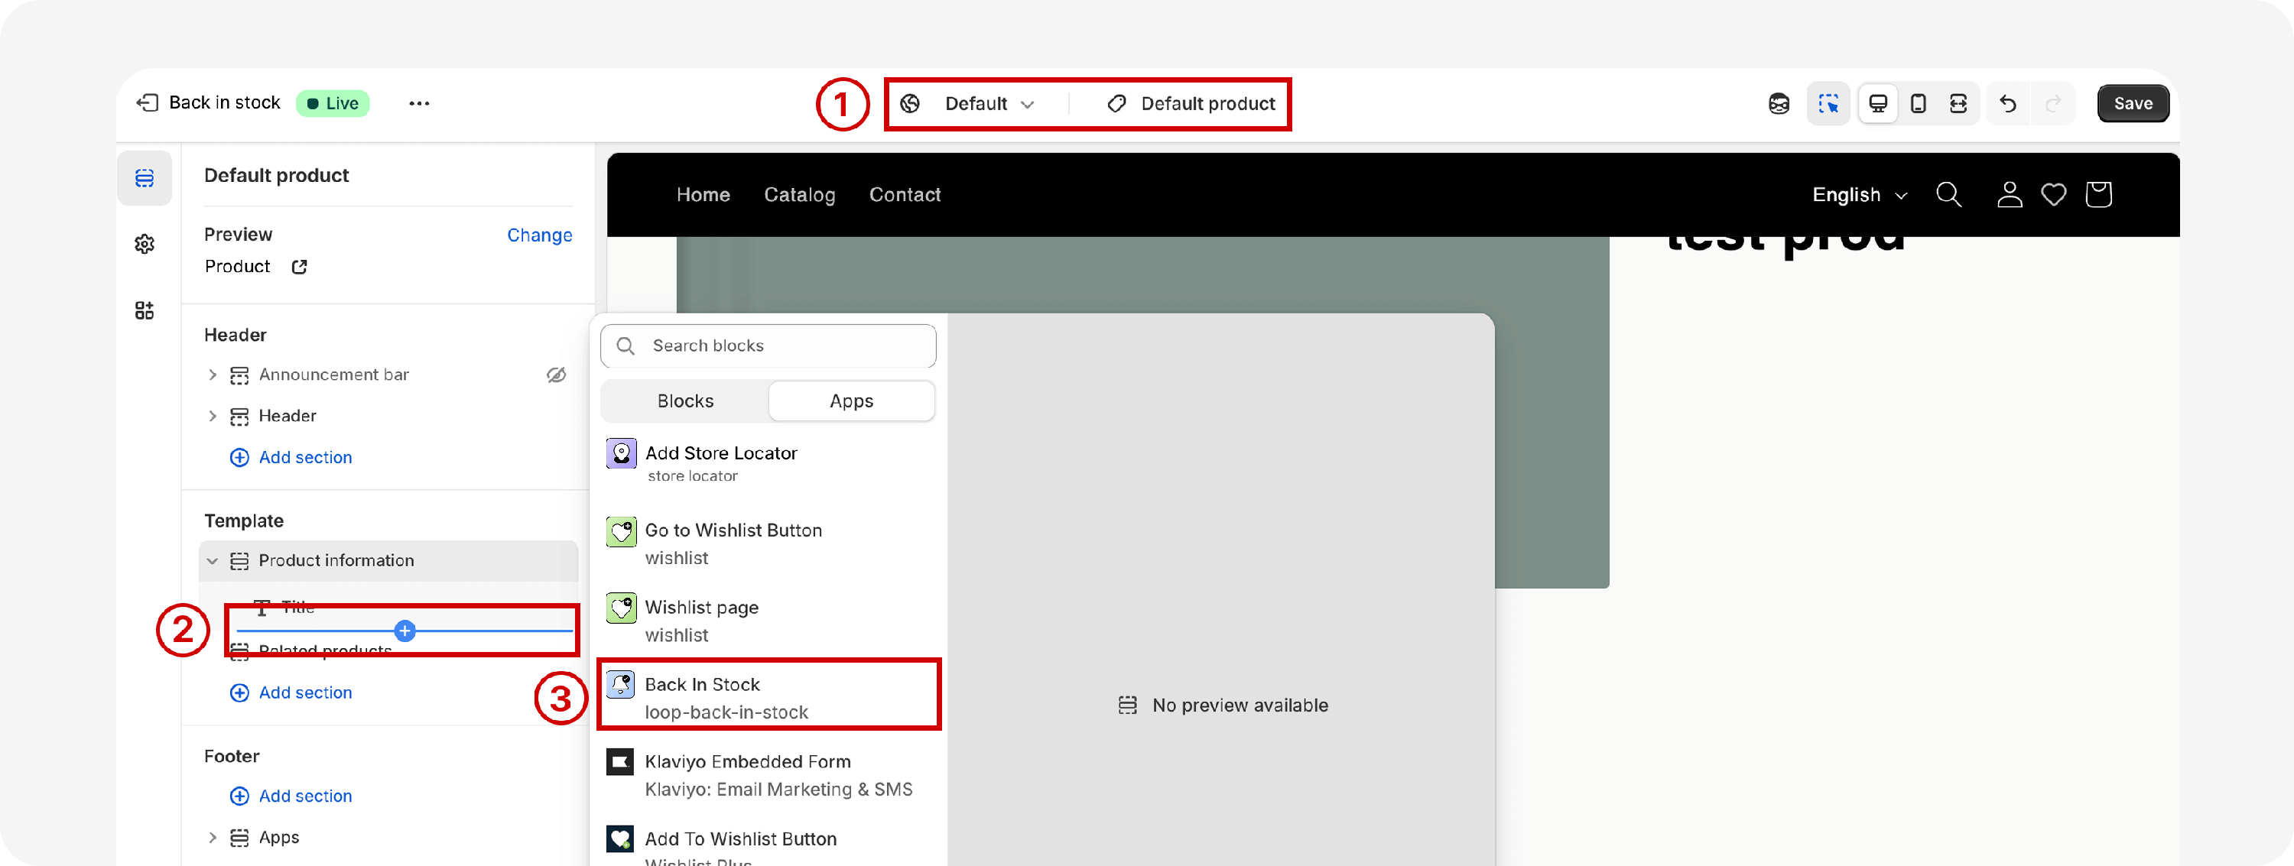The image size is (2294, 866).
Task: Collapse the Product information section
Action: pyautogui.click(x=212, y=561)
